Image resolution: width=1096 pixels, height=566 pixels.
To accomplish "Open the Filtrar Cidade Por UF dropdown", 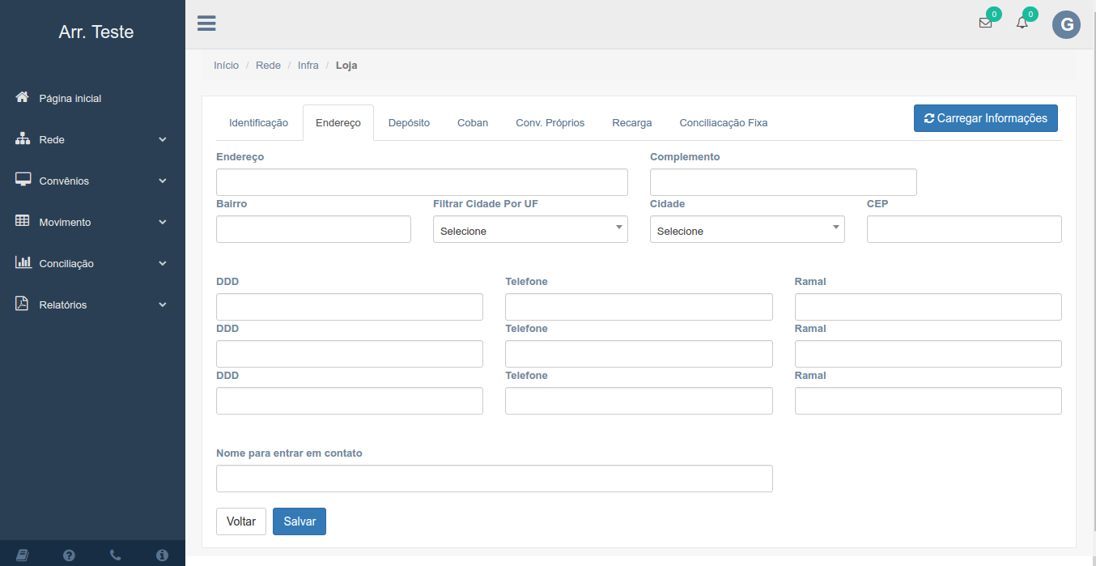I will (x=530, y=230).
